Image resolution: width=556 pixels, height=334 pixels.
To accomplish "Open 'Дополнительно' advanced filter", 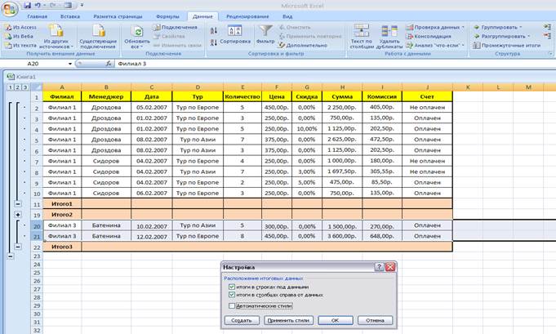I will (x=303, y=46).
